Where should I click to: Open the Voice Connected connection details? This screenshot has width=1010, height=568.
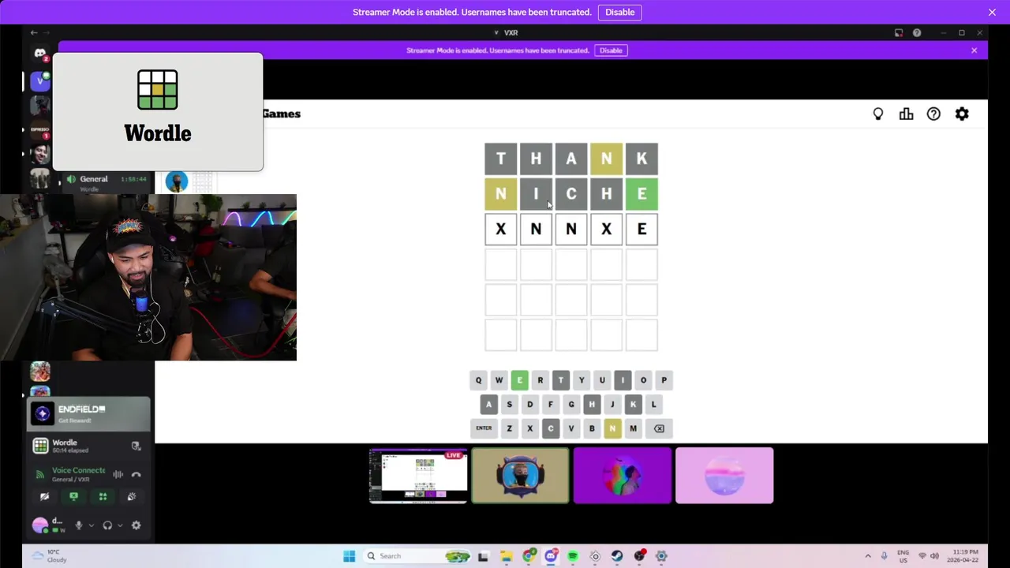[77, 470]
